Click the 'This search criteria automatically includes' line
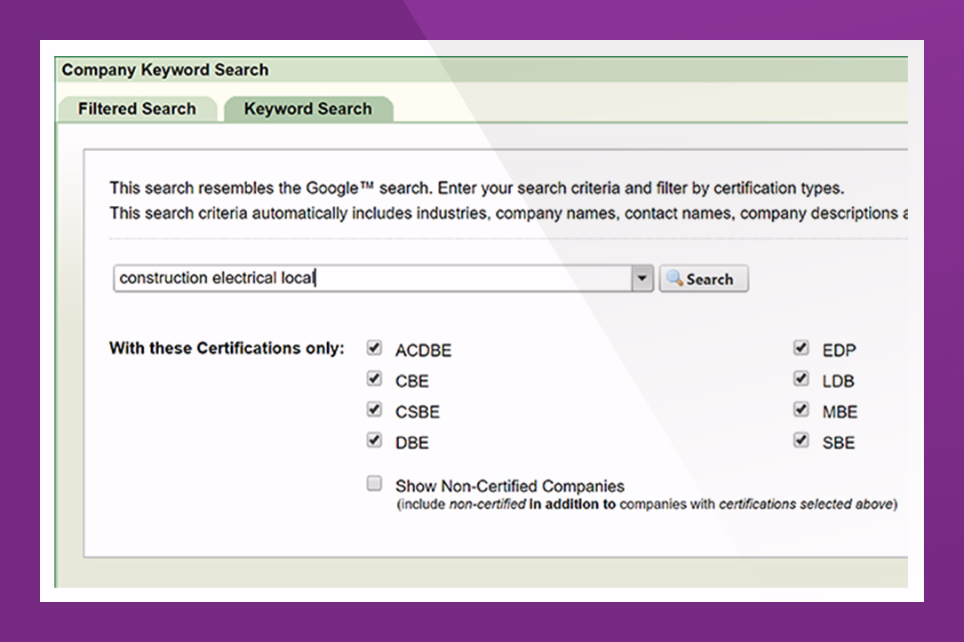The height and width of the screenshot is (642, 964). (x=508, y=213)
